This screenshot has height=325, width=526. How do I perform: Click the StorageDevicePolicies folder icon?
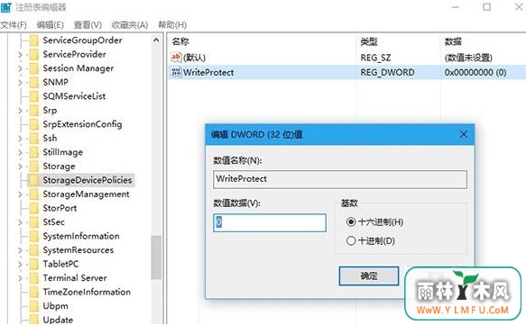click(34, 180)
